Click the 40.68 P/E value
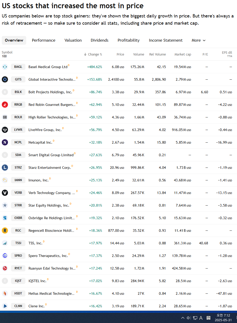The height and width of the screenshot is (323, 237). (x=204, y=243)
